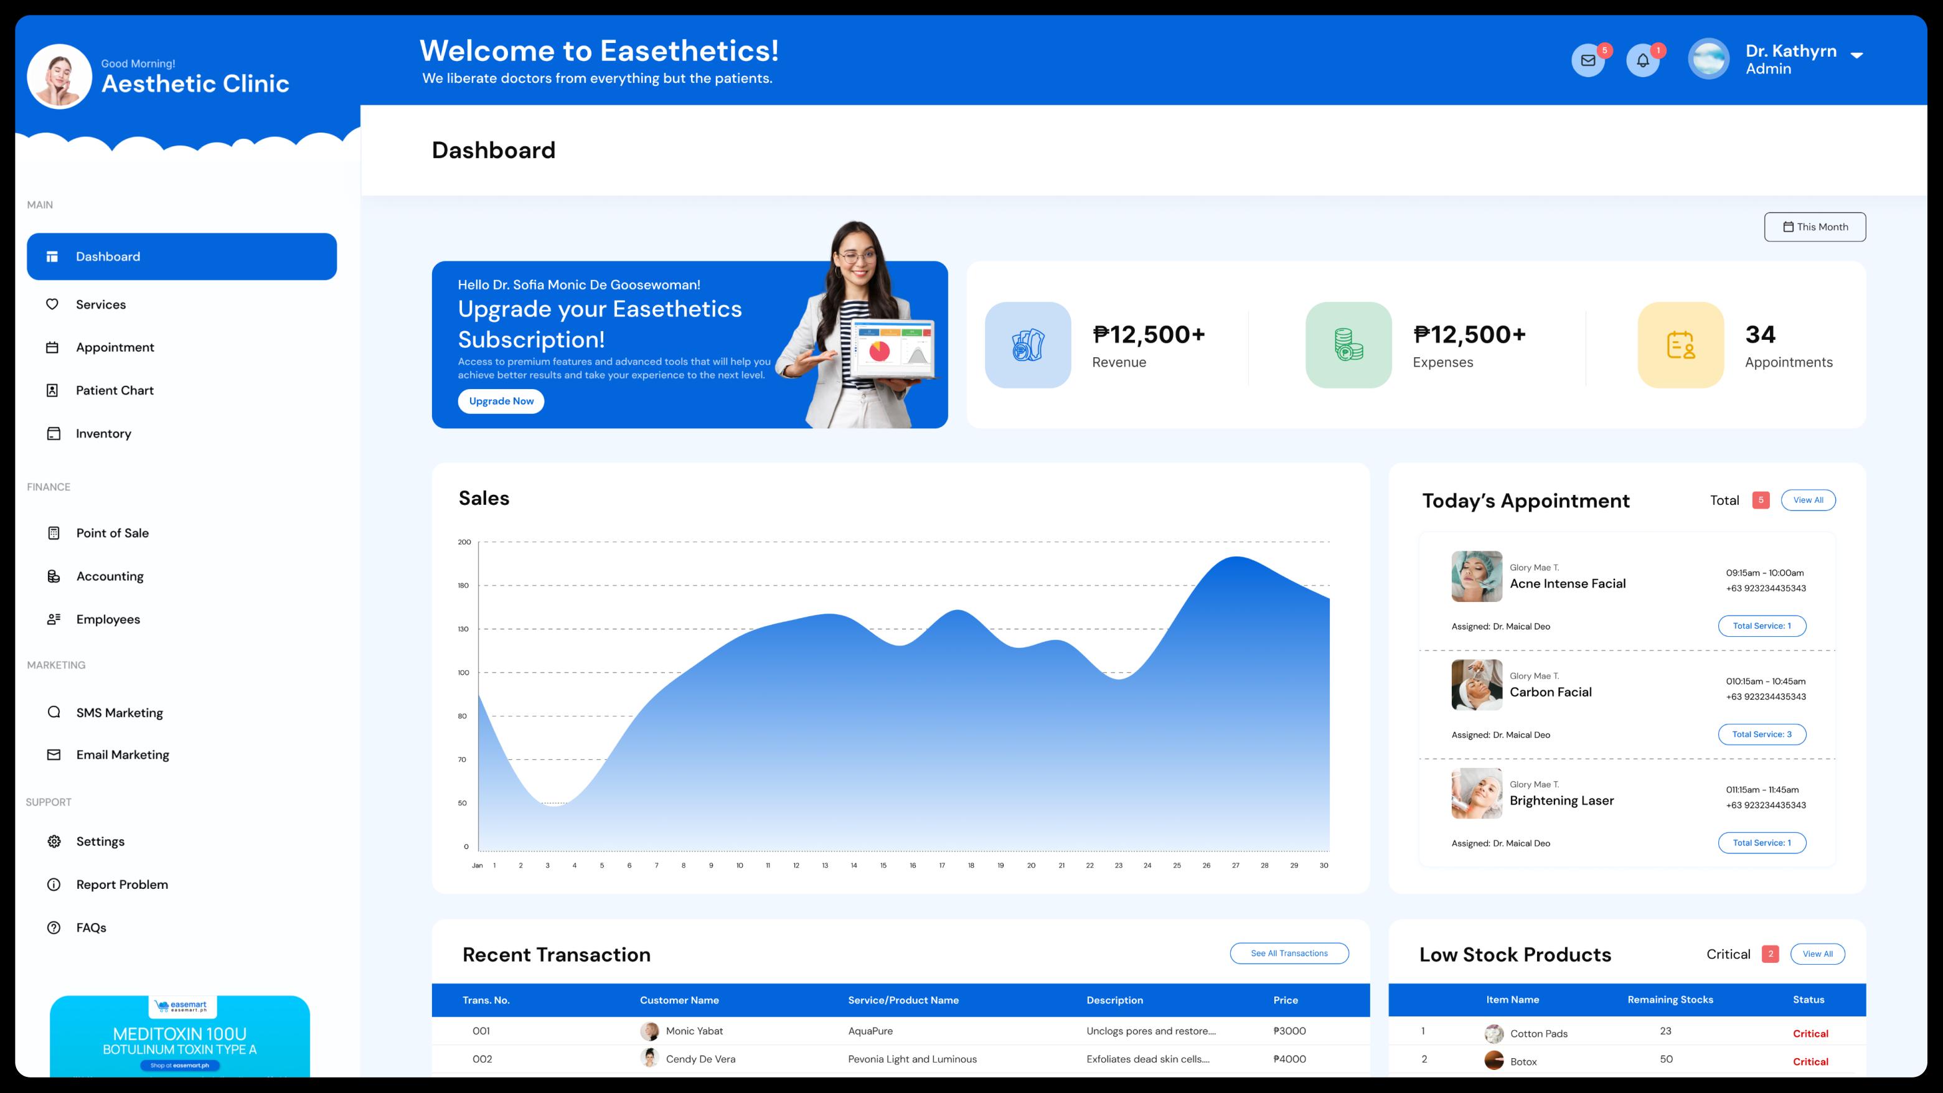The height and width of the screenshot is (1093, 1943).
Task: Open the This Month date filter
Action: (1814, 227)
